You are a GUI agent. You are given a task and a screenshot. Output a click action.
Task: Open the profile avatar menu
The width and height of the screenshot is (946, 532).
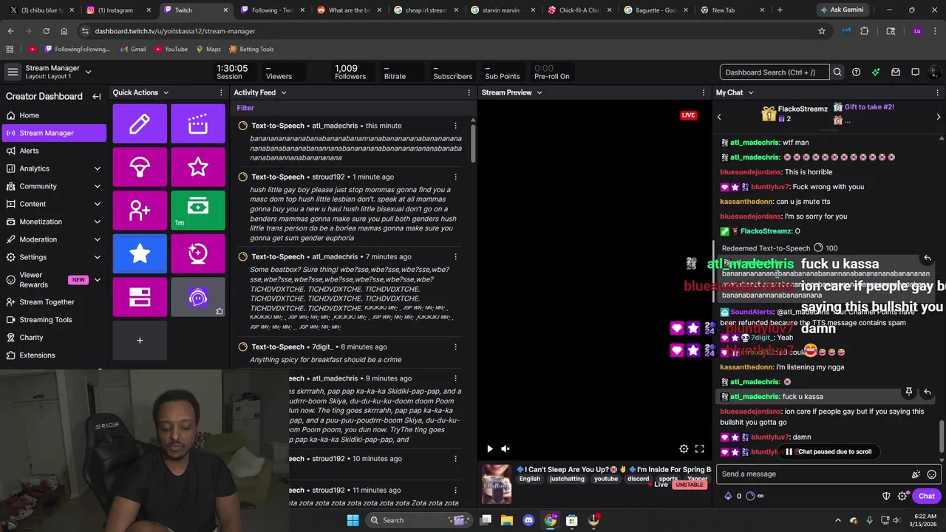point(935,72)
